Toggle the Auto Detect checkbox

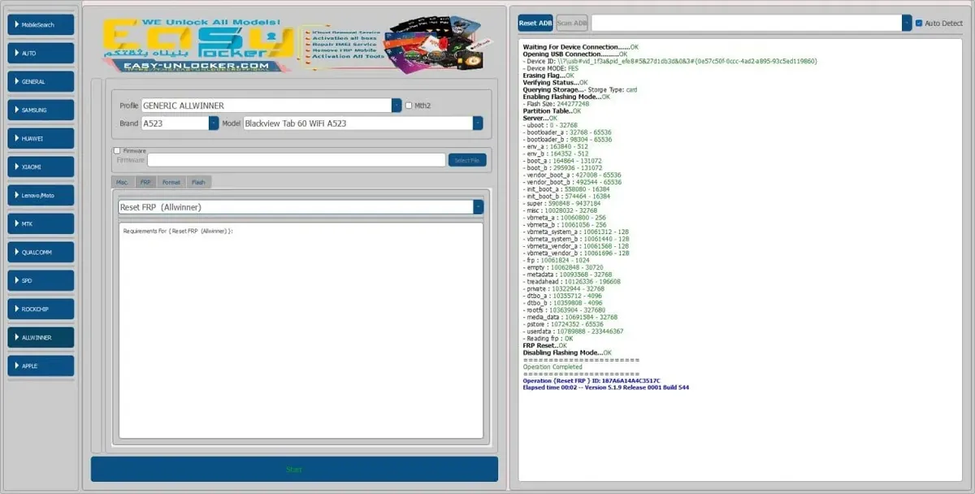pyautogui.click(x=919, y=24)
